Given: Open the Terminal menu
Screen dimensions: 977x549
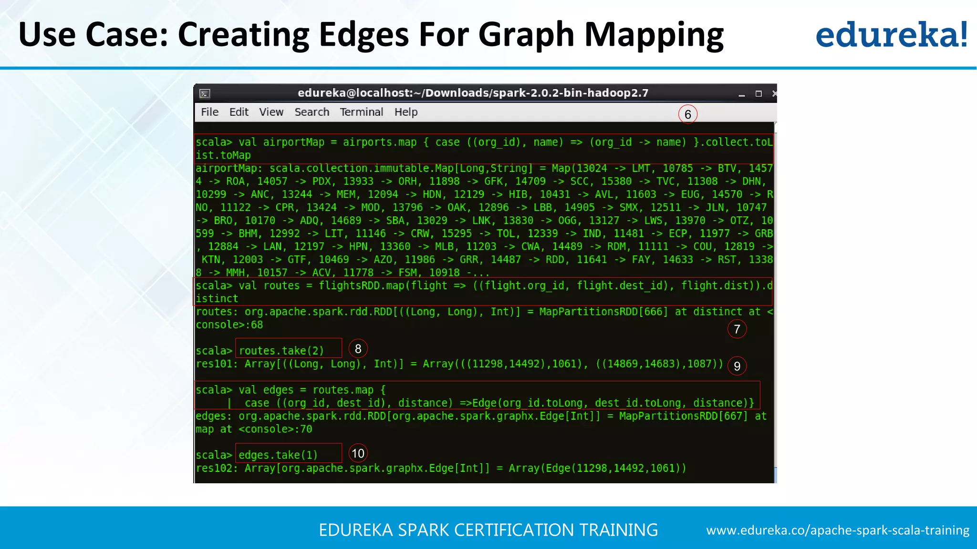Looking at the screenshot, I should 361,112.
